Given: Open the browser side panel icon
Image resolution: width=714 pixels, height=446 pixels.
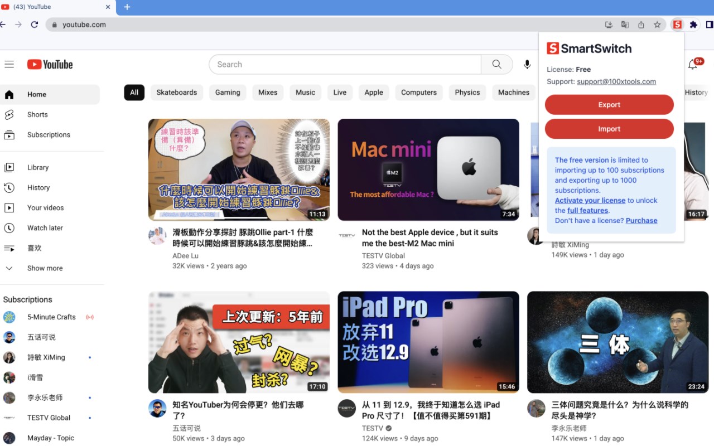Looking at the screenshot, I should point(710,25).
